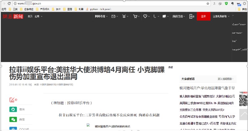Open the 应急响应 bookmark folder
The height and width of the screenshot is (131, 248).
pyautogui.click(x=27, y=9)
